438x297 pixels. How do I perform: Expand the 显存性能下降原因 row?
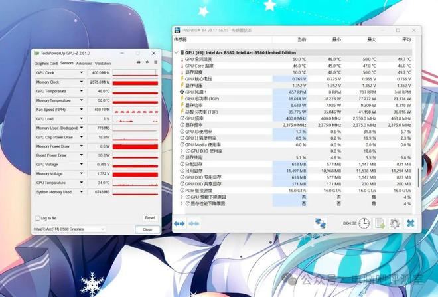click(x=182, y=203)
